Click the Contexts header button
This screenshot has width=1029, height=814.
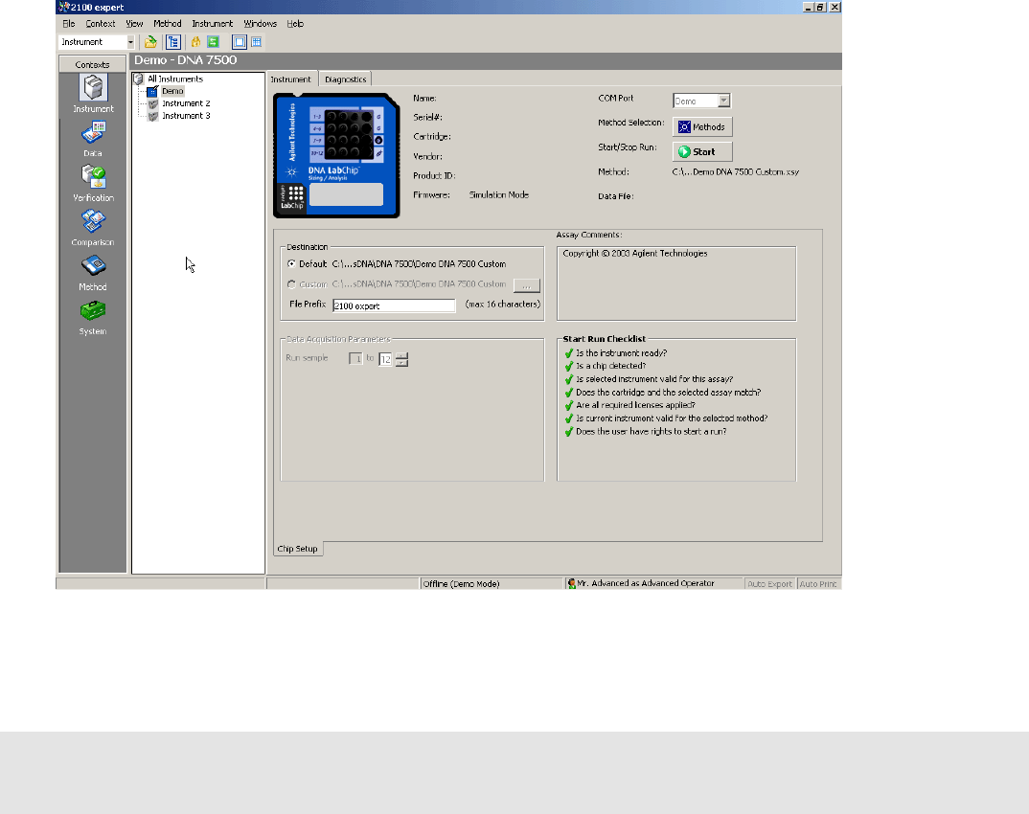pyautogui.click(x=93, y=64)
